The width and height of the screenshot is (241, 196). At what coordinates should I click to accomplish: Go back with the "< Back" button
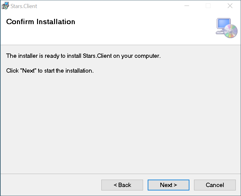click(122, 185)
